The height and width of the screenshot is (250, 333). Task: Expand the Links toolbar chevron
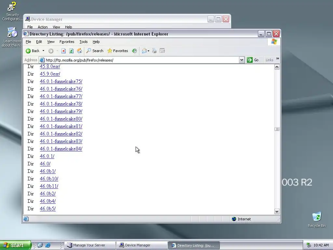pyautogui.click(x=277, y=59)
